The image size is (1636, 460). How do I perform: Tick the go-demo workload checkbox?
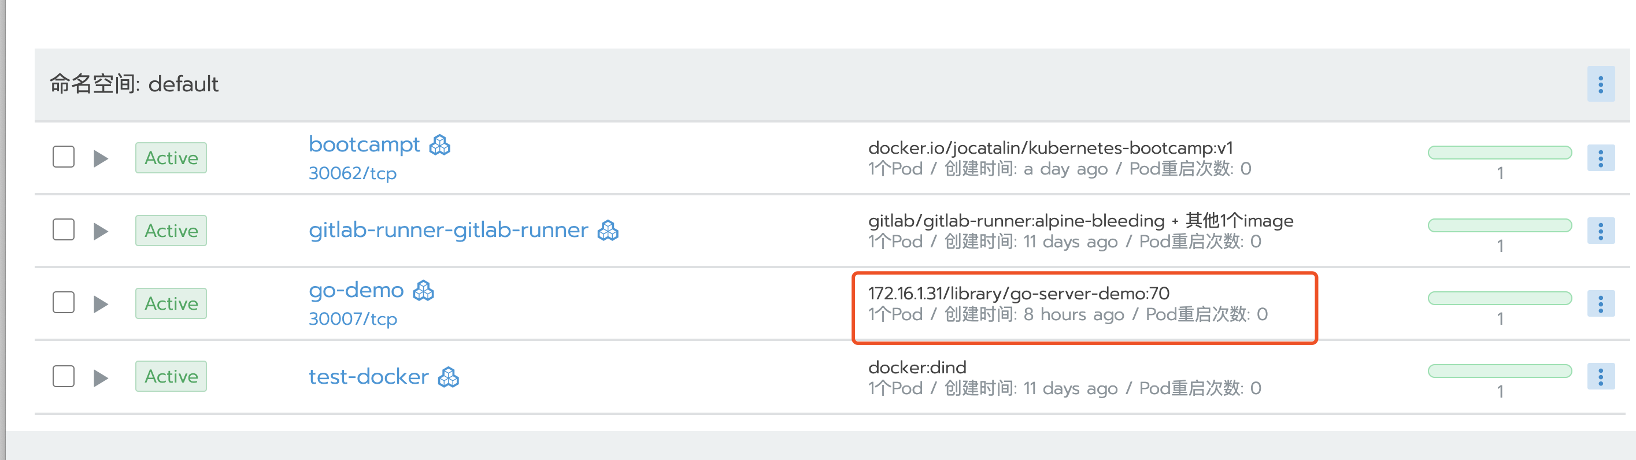click(64, 303)
